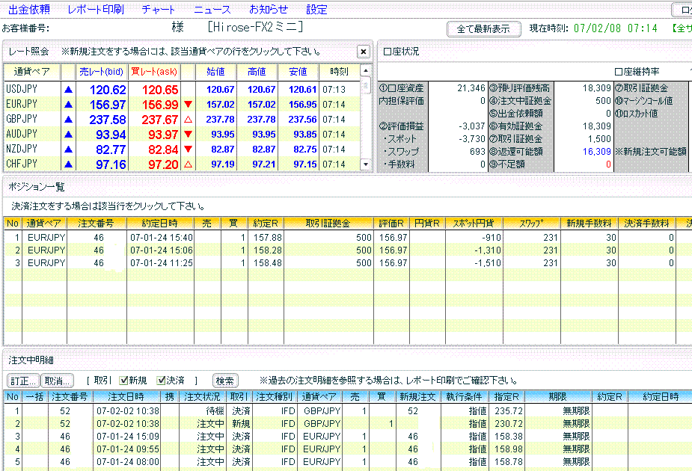Toggle the 新規 checkbox filter
Viewport: 692px width, 471px height.
tap(124, 380)
